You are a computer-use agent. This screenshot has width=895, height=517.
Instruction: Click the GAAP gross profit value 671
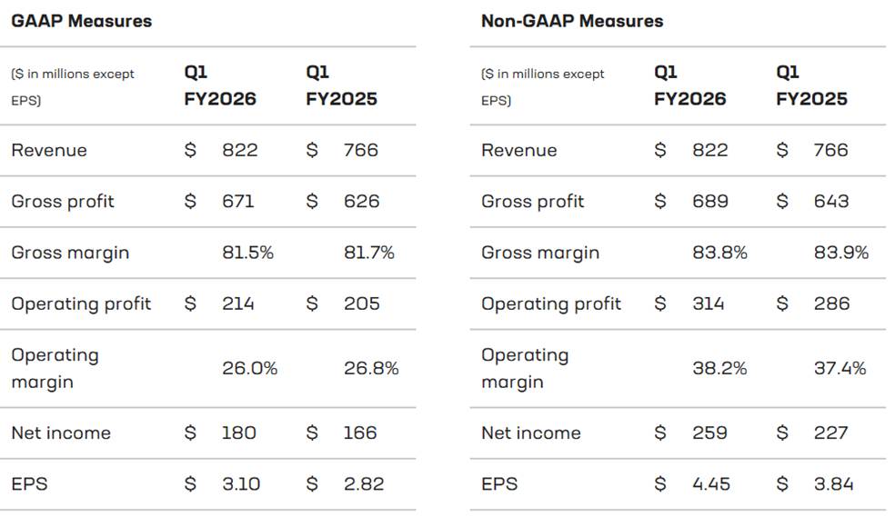(238, 201)
